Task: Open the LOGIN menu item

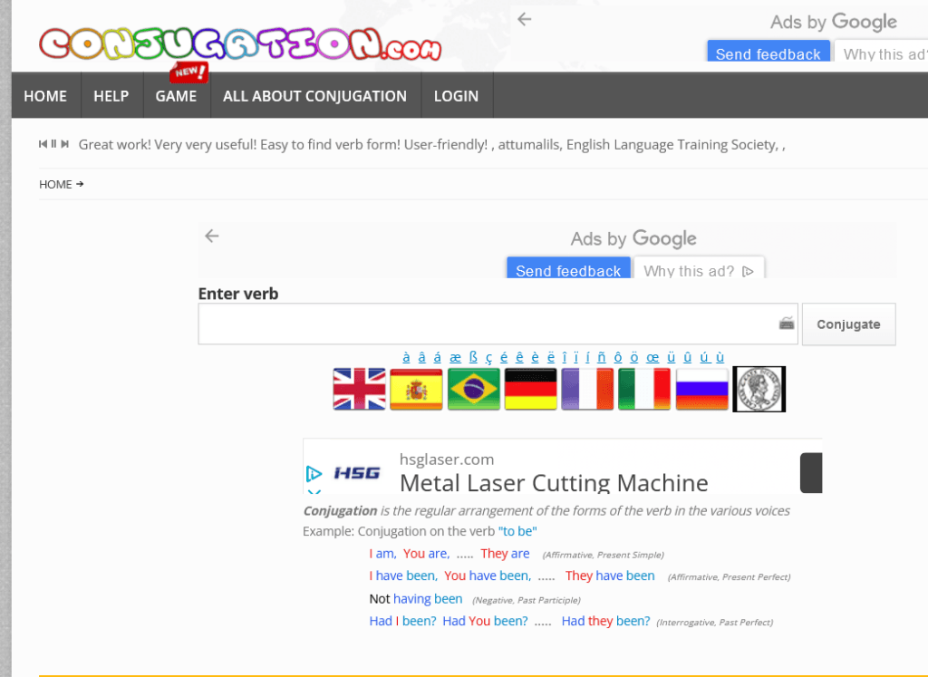Action: (x=457, y=96)
